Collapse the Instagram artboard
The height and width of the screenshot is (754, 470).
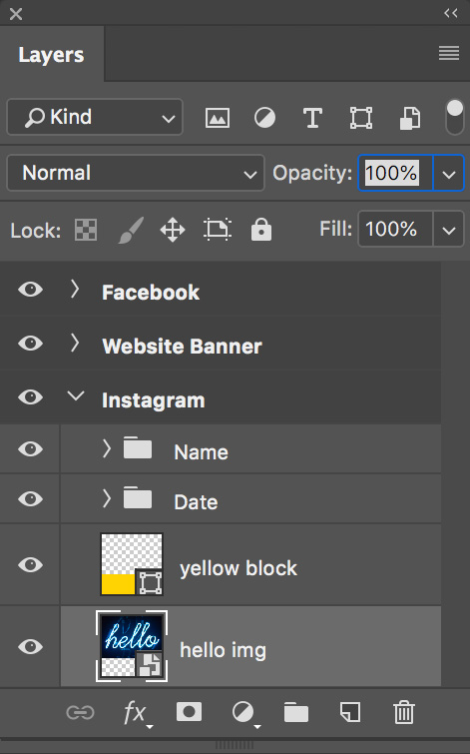(76, 395)
